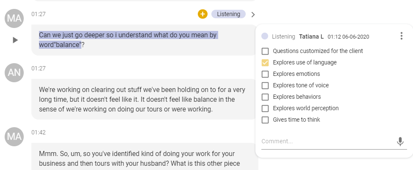This screenshot has height=170, width=413.
Task: Check Explores world perception option
Action: tap(265, 109)
